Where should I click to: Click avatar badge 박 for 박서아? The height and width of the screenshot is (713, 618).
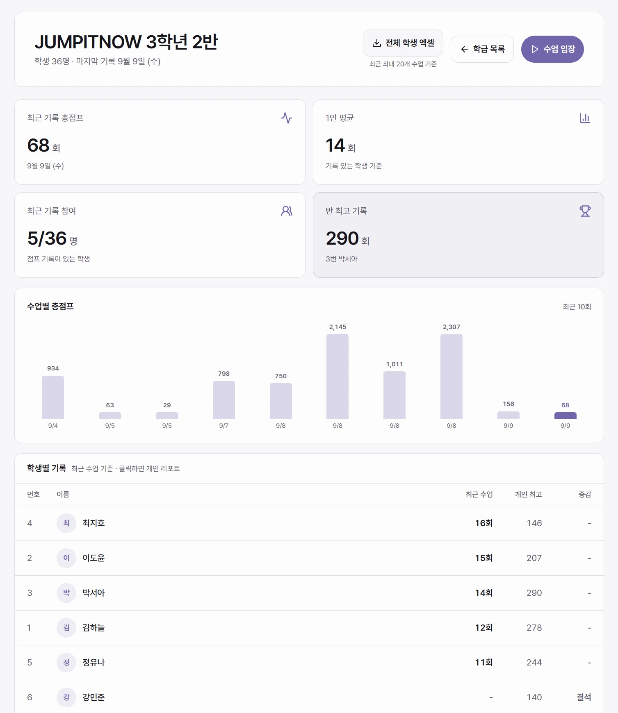[66, 593]
